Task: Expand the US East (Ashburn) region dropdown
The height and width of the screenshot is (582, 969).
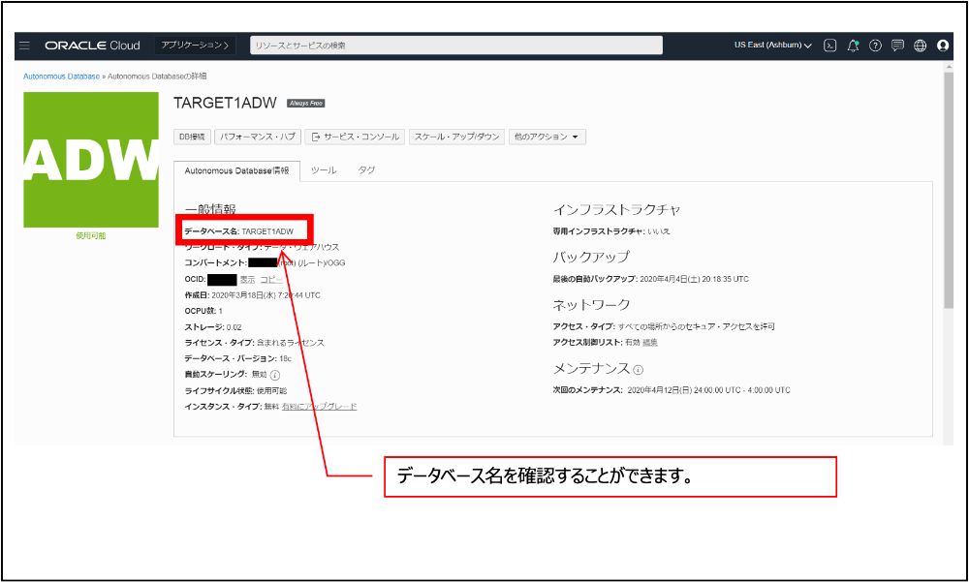Action: [x=773, y=46]
